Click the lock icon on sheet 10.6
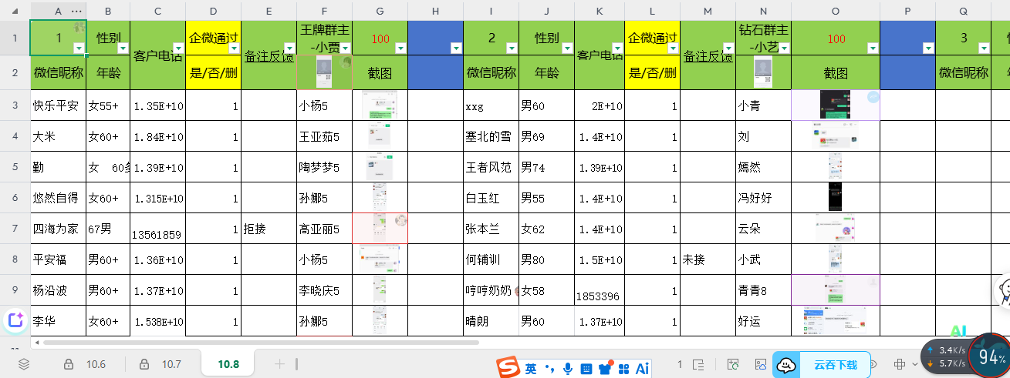1010x378 pixels. coord(69,364)
